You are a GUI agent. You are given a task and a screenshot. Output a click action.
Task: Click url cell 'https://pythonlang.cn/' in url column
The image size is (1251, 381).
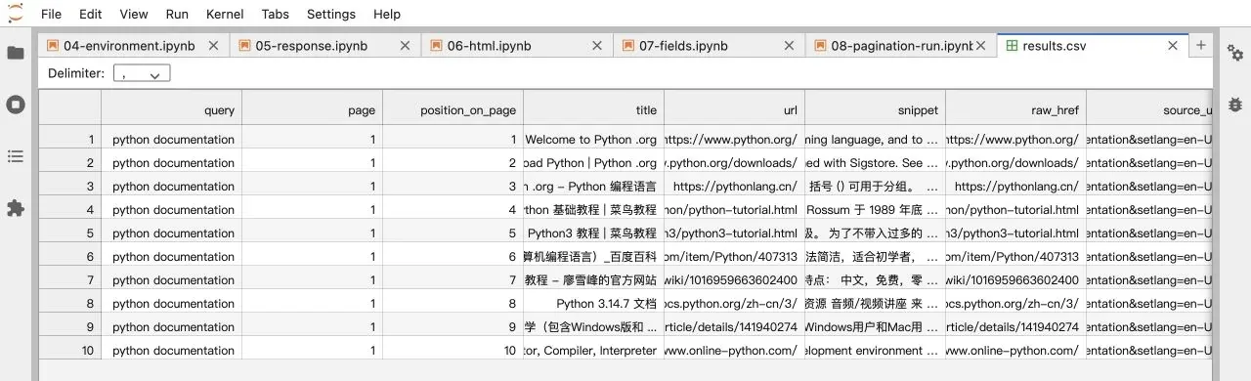pyautogui.click(x=735, y=187)
